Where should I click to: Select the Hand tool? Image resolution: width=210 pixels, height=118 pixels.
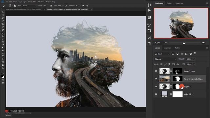click(x=3, y=65)
